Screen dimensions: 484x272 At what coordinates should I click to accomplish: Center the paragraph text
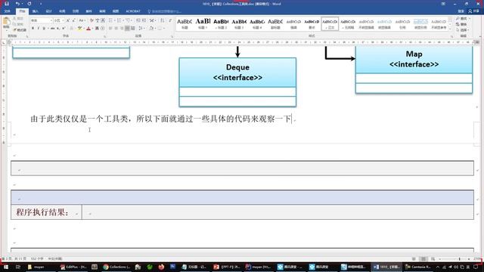pyautogui.click(x=116, y=29)
